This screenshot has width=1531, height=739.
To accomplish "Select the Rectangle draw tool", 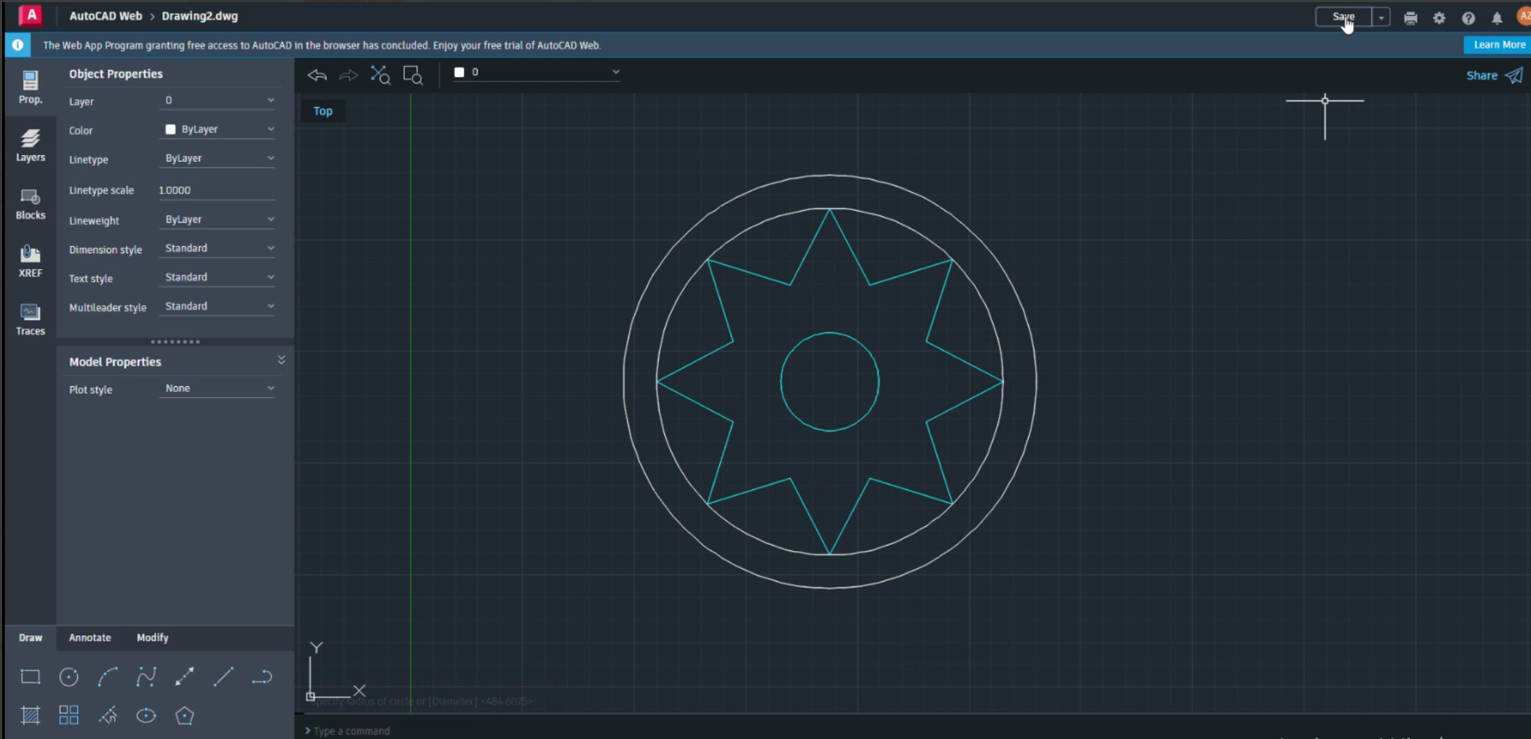I will [30, 677].
